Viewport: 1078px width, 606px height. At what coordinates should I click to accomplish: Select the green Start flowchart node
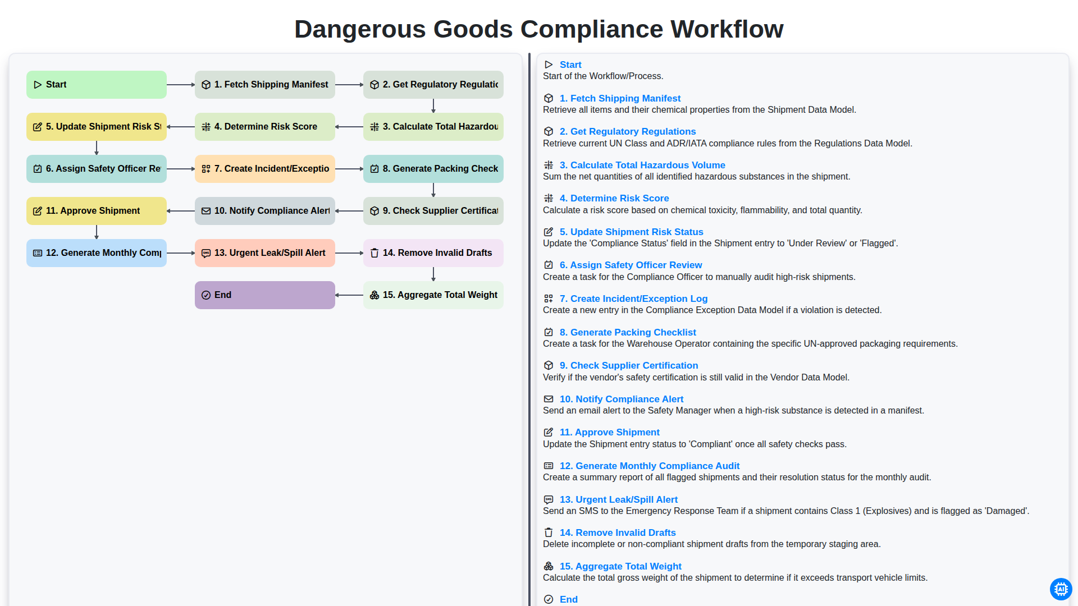pos(97,85)
